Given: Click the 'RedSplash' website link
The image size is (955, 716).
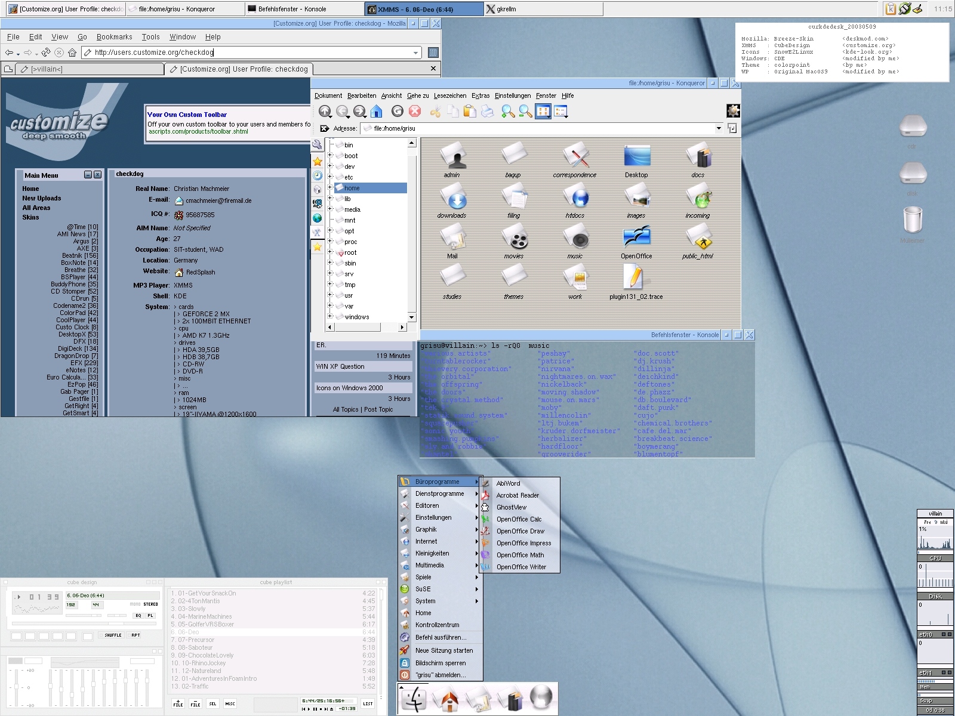Looking at the screenshot, I should pyautogui.click(x=200, y=272).
